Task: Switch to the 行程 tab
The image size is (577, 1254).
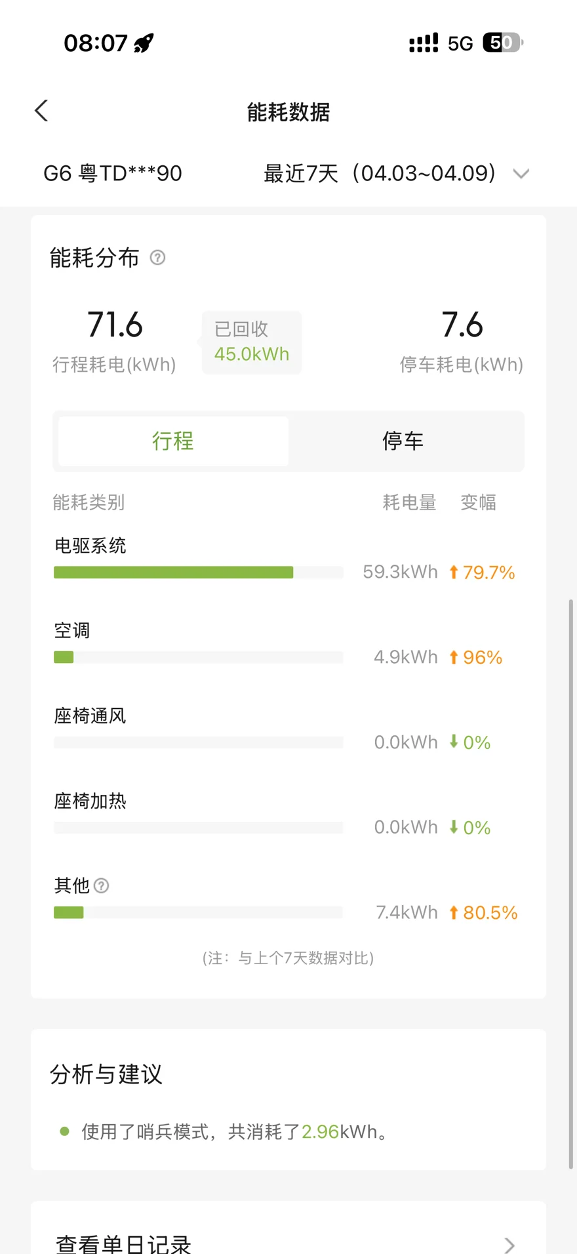Action: point(173,441)
